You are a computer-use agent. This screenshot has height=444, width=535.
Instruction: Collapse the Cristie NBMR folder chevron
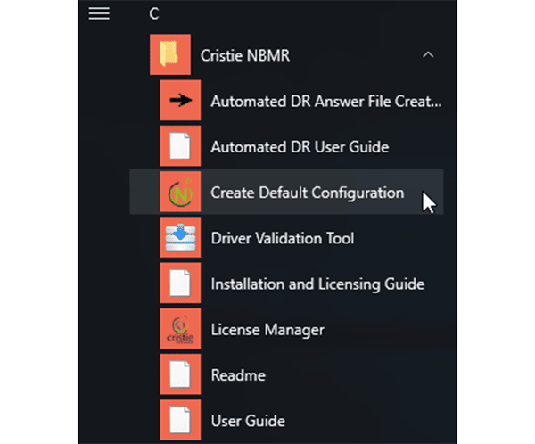[428, 55]
